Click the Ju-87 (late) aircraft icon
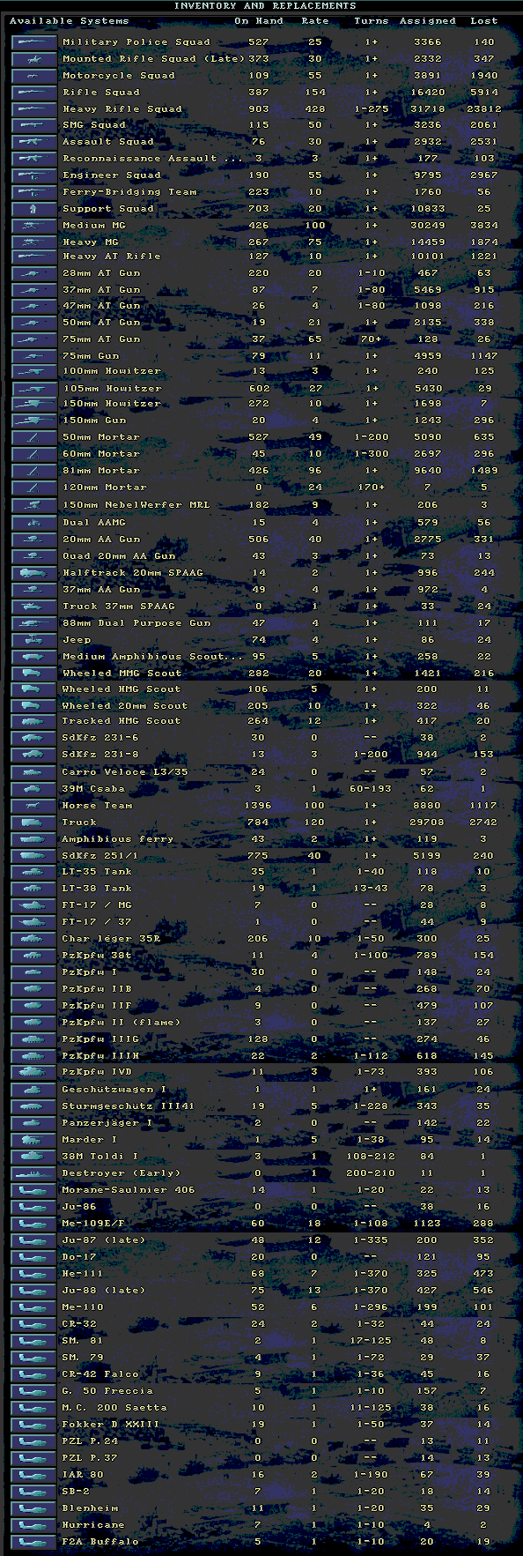This screenshot has width=523, height=1556. click(x=34, y=1240)
